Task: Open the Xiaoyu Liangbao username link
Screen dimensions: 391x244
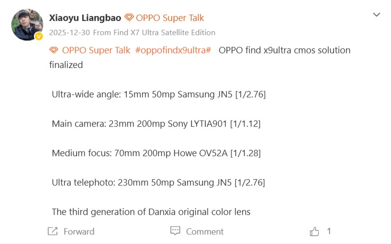Action: tap(84, 18)
